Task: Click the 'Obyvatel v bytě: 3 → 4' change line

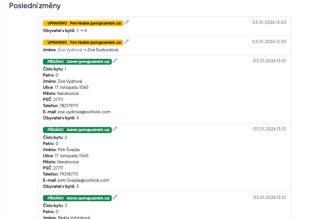Action: pos(65,31)
